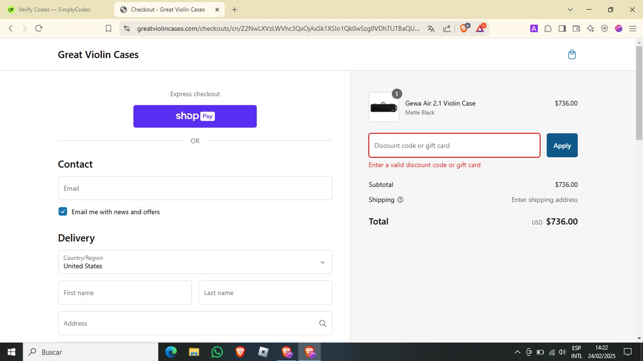The height and width of the screenshot is (361, 643).
Task: Click the purple A extension icon
Action: click(534, 28)
